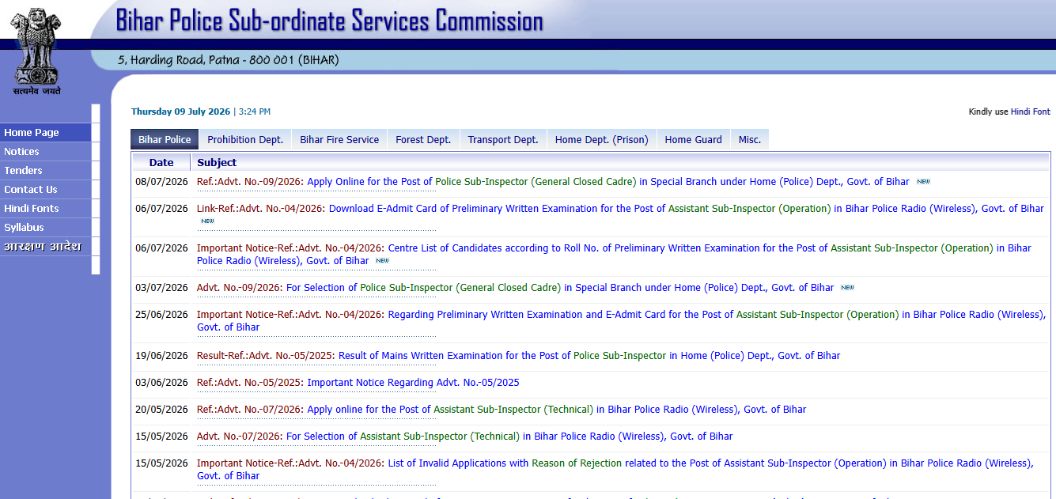Click the date cell 20/05/2026

click(x=161, y=410)
